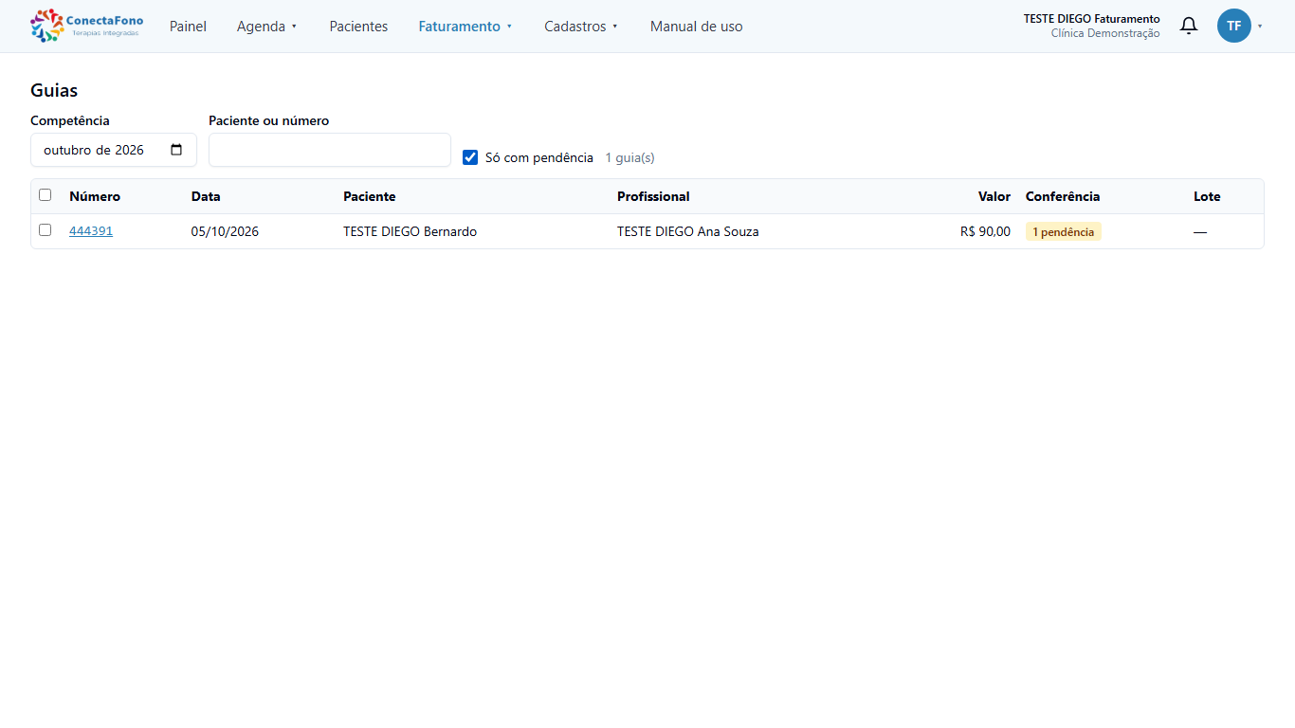Click the '1 guia(s)' count text
This screenshot has height=728, width=1295.
point(629,157)
